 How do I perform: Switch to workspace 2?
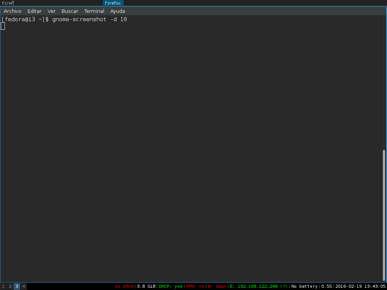10,287
